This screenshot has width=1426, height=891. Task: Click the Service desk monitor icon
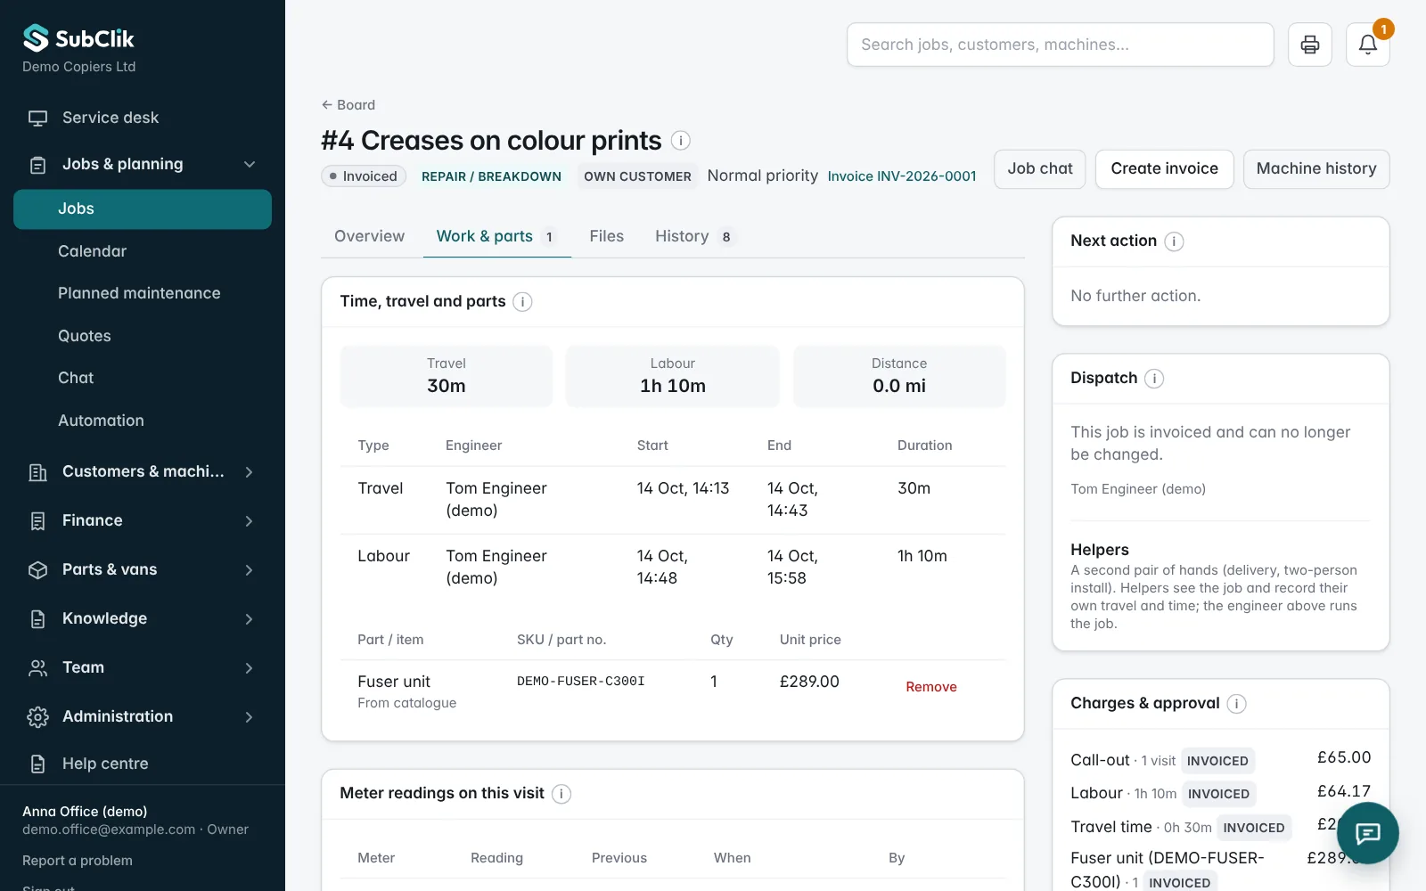37,119
